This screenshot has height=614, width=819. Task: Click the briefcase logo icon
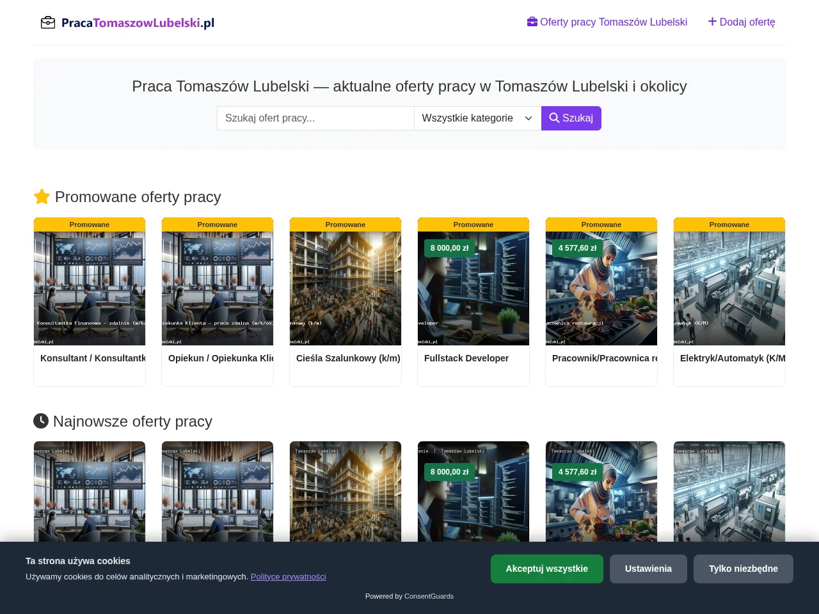point(48,23)
